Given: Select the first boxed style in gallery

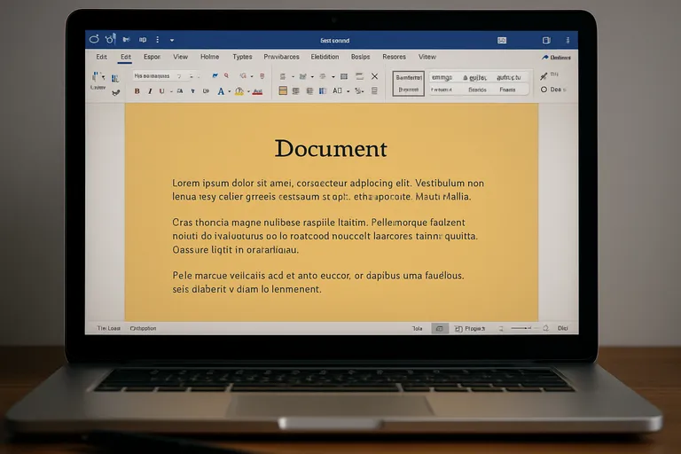Looking at the screenshot, I should click(x=409, y=83).
